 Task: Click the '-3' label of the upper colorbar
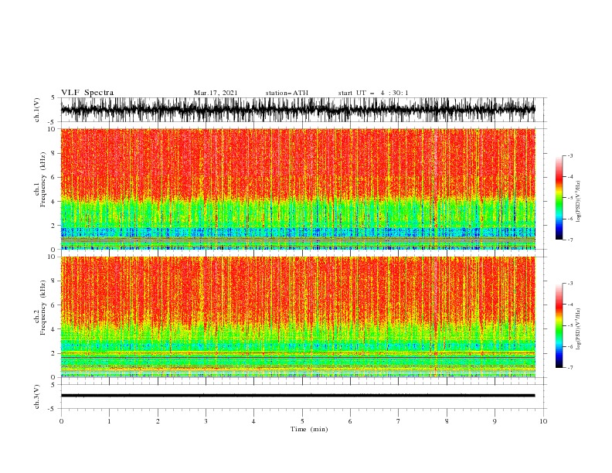pos(569,155)
